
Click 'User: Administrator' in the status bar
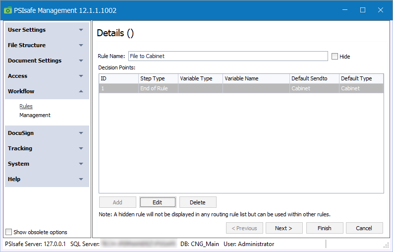click(249, 244)
